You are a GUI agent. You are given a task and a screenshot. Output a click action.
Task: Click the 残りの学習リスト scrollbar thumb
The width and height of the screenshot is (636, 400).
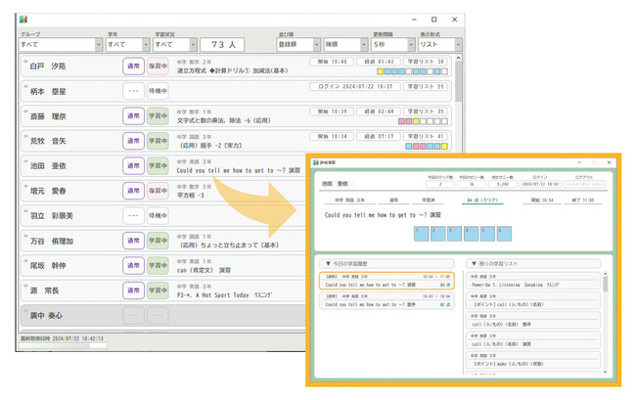point(605,284)
